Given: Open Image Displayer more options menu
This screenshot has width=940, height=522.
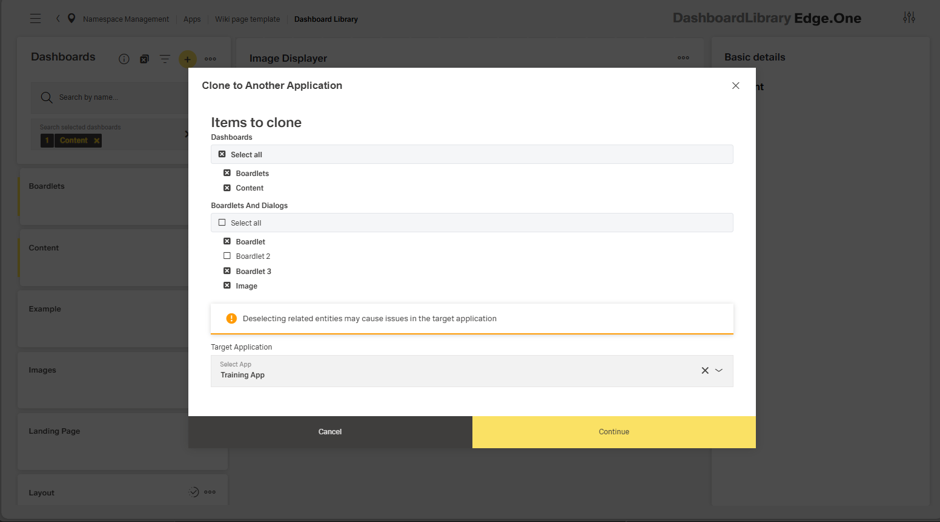Looking at the screenshot, I should point(683,58).
